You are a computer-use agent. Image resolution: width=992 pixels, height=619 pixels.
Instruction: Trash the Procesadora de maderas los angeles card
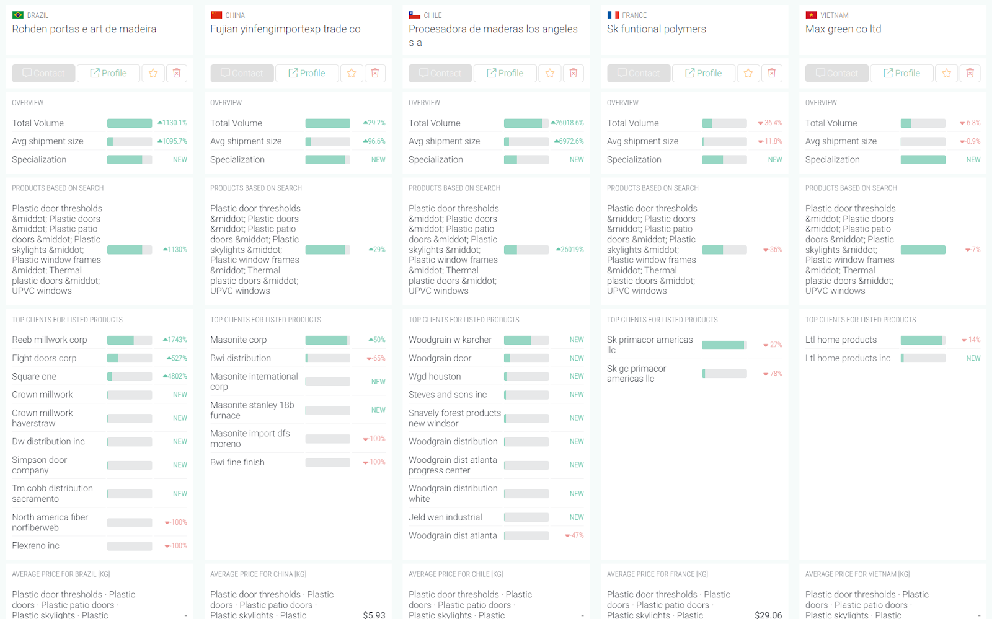click(x=573, y=73)
